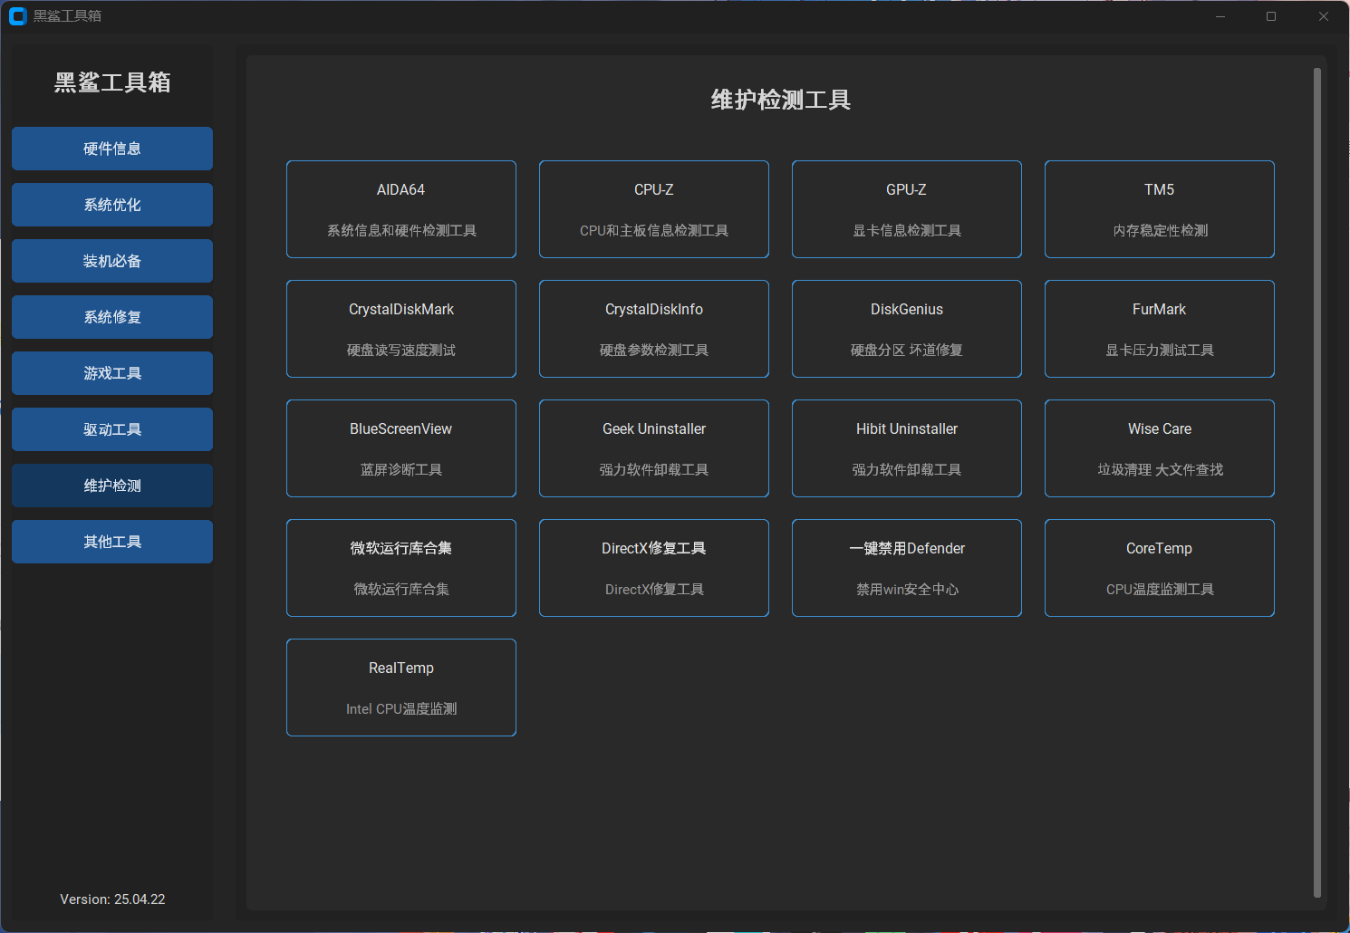Select the 装机必备 sidebar button
The width and height of the screenshot is (1350, 933).
coord(112,261)
